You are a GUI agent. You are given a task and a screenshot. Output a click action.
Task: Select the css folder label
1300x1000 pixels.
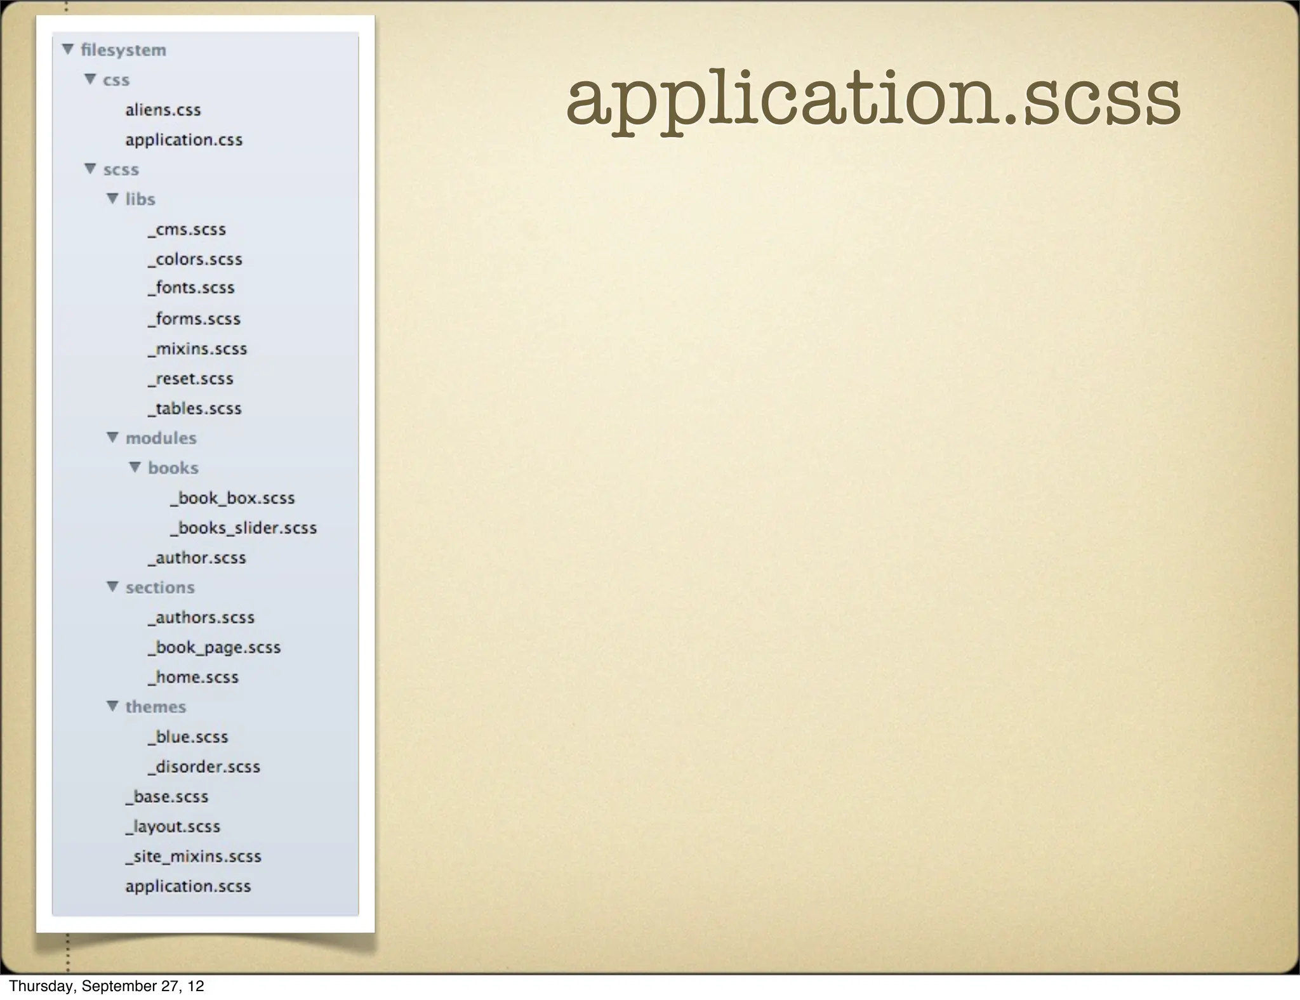click(116, 80)
